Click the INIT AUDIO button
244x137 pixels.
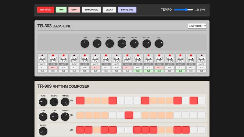(x=45, y=10)
